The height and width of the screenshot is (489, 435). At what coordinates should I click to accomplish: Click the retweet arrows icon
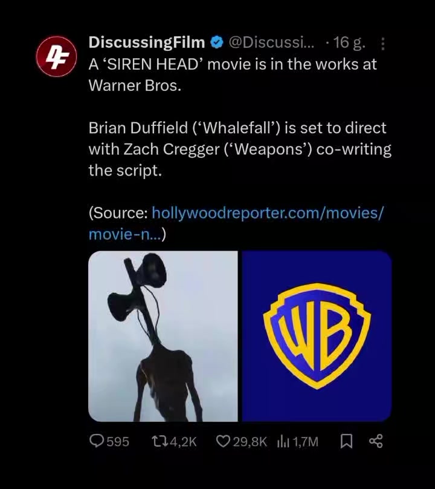point(159,441)
